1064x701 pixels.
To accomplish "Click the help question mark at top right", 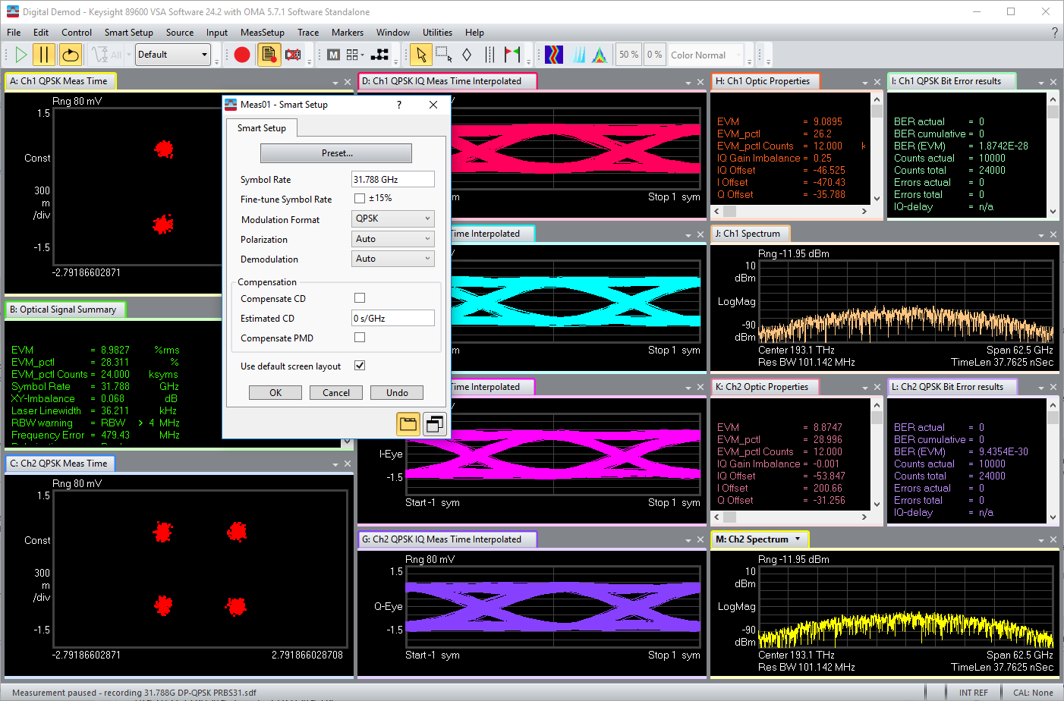I will tap(1054, 33).
